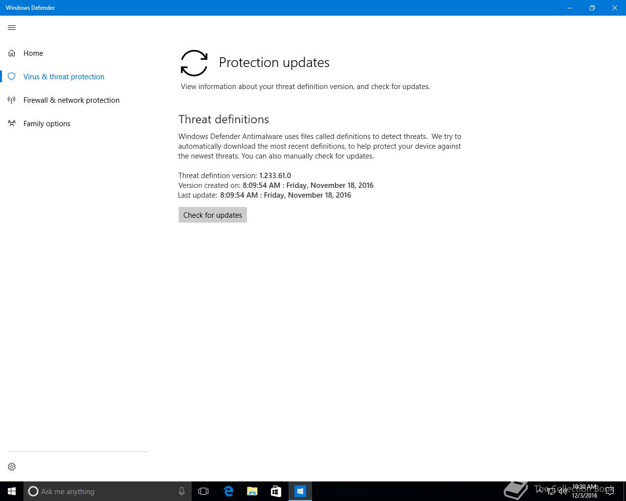Click the family people icon
The image size is (626, 501).
[x=12, y=123]
